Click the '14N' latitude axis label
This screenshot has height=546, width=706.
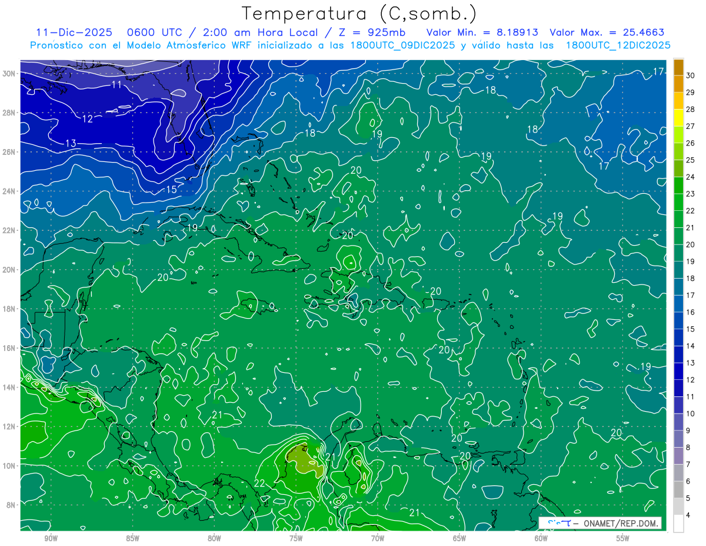[x=9, y=387]
